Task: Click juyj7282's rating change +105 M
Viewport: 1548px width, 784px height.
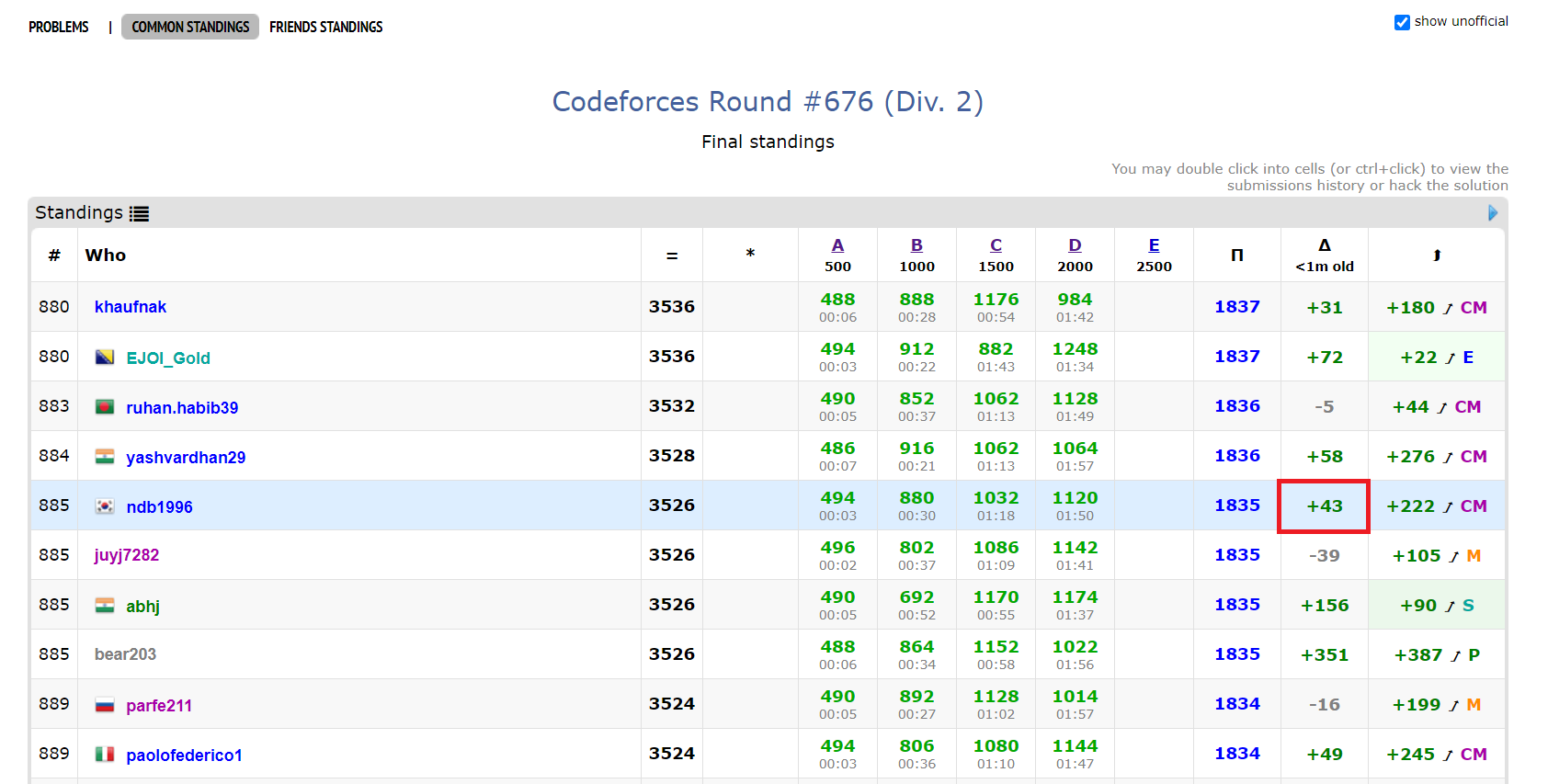Action: pos(1437,556)
